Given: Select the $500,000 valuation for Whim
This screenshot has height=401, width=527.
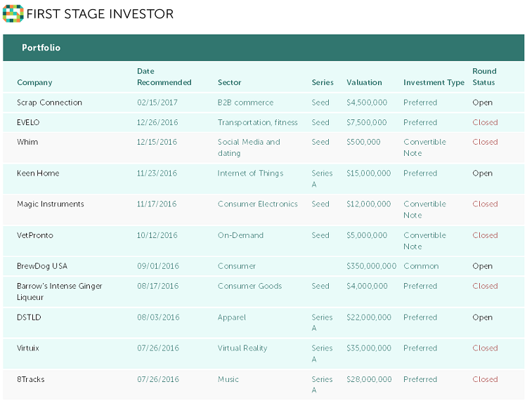Looking at the screenshot, I should [363, 142].
